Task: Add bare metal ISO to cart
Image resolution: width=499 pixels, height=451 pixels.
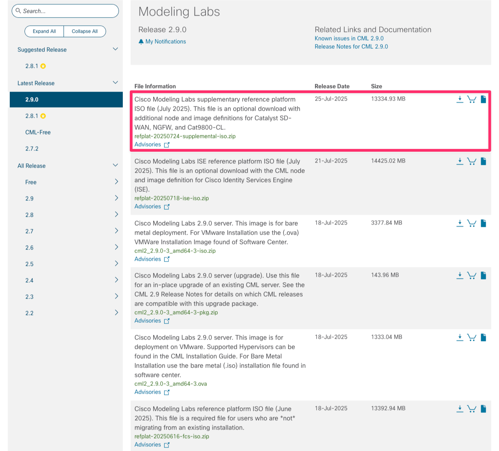Action: coord(472,223)
